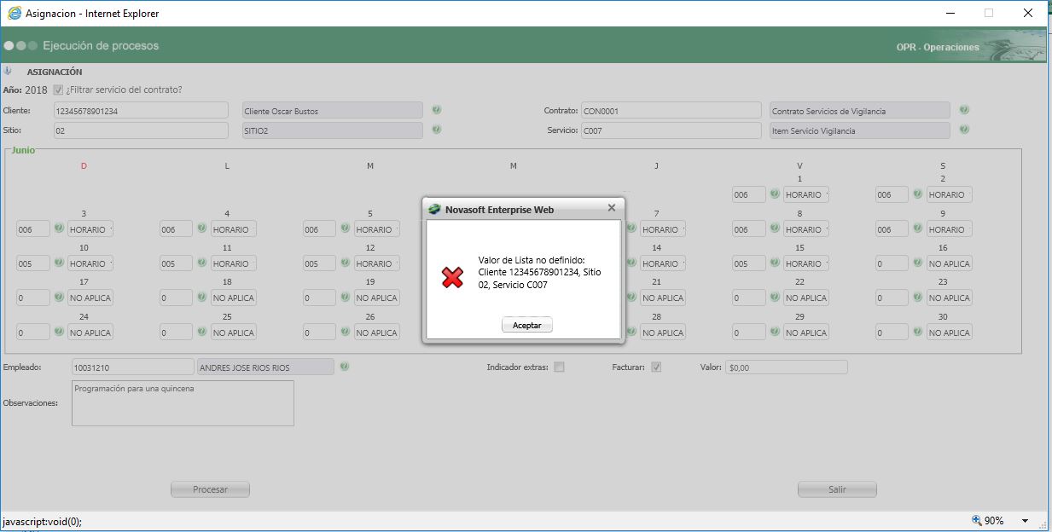Click the lookup icon for day 10
Viewport: 1052px width, 532px height.
tap(59, 263)
